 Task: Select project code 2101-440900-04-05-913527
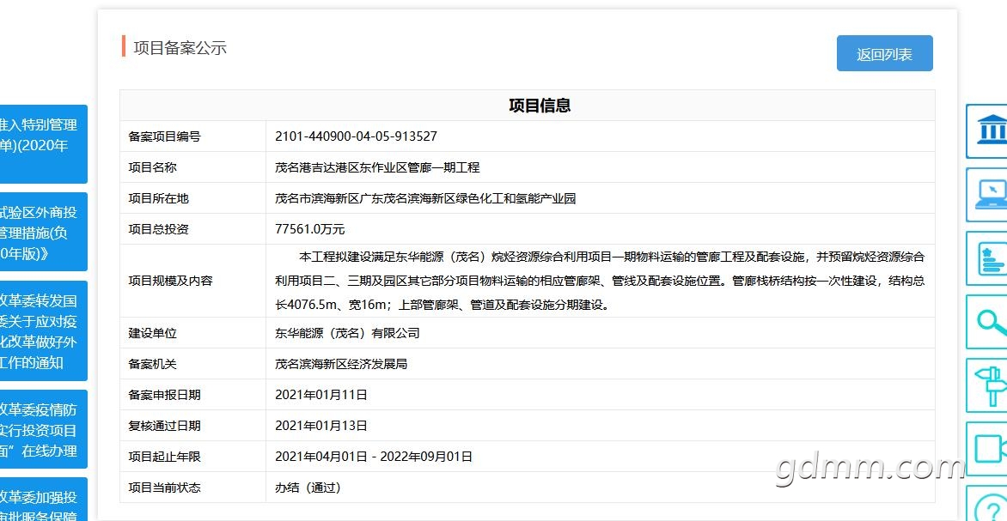(x=356, y=136)
